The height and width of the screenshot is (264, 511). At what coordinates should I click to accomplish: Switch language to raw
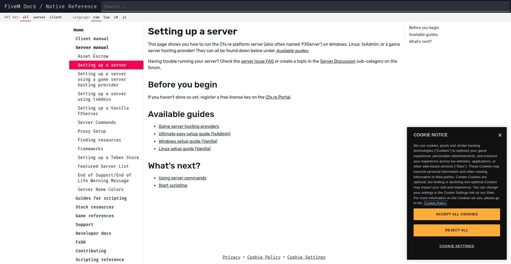96,17
